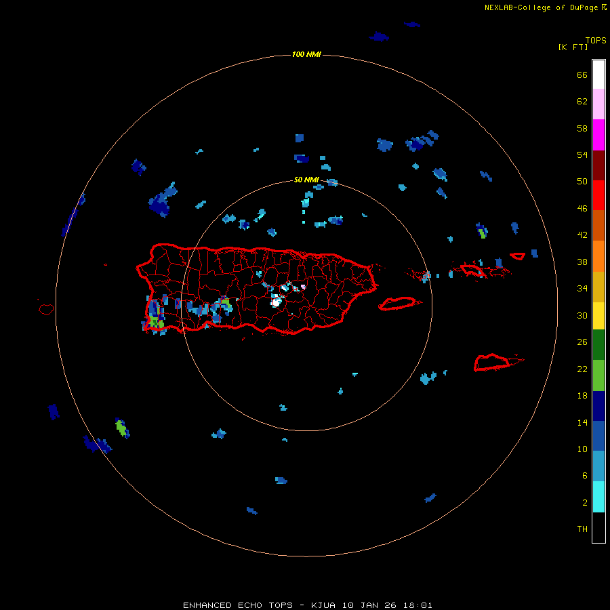The image size is (610, 610).
Task: Pick the orange 38 kft legend swatch
Action: tap(598, 256)
